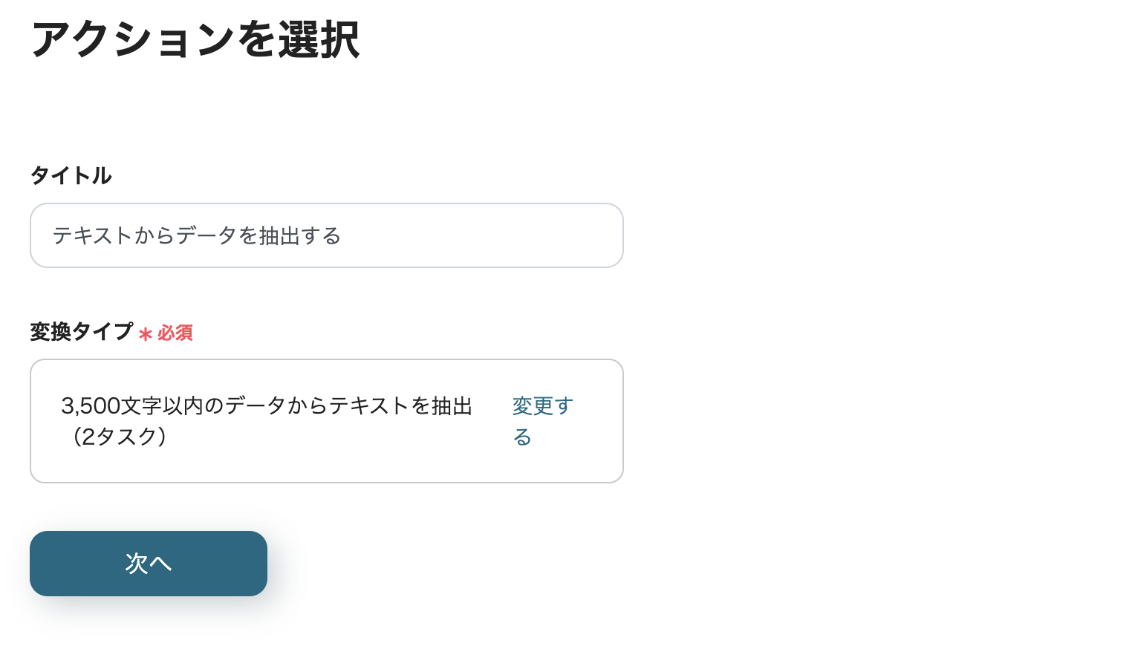Continue with the 次へ action button
The image size is (1135, 649).
(148, 564)
